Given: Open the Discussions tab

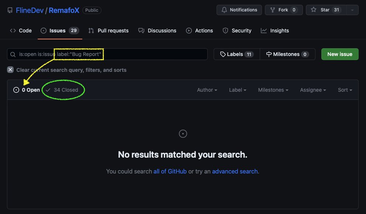Looking at the screenshot, I should point(157,31).
